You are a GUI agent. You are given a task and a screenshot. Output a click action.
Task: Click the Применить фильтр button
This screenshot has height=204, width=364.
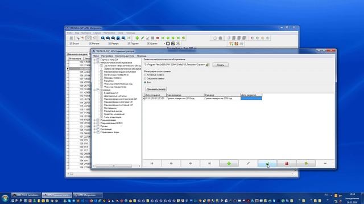click(x=156, y=89)
